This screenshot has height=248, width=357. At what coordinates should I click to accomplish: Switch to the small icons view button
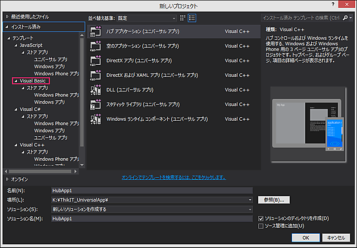pos(183,18)
